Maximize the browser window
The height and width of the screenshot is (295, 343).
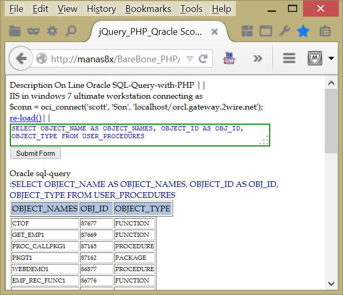pyautogui.click(x=293, y=9)
